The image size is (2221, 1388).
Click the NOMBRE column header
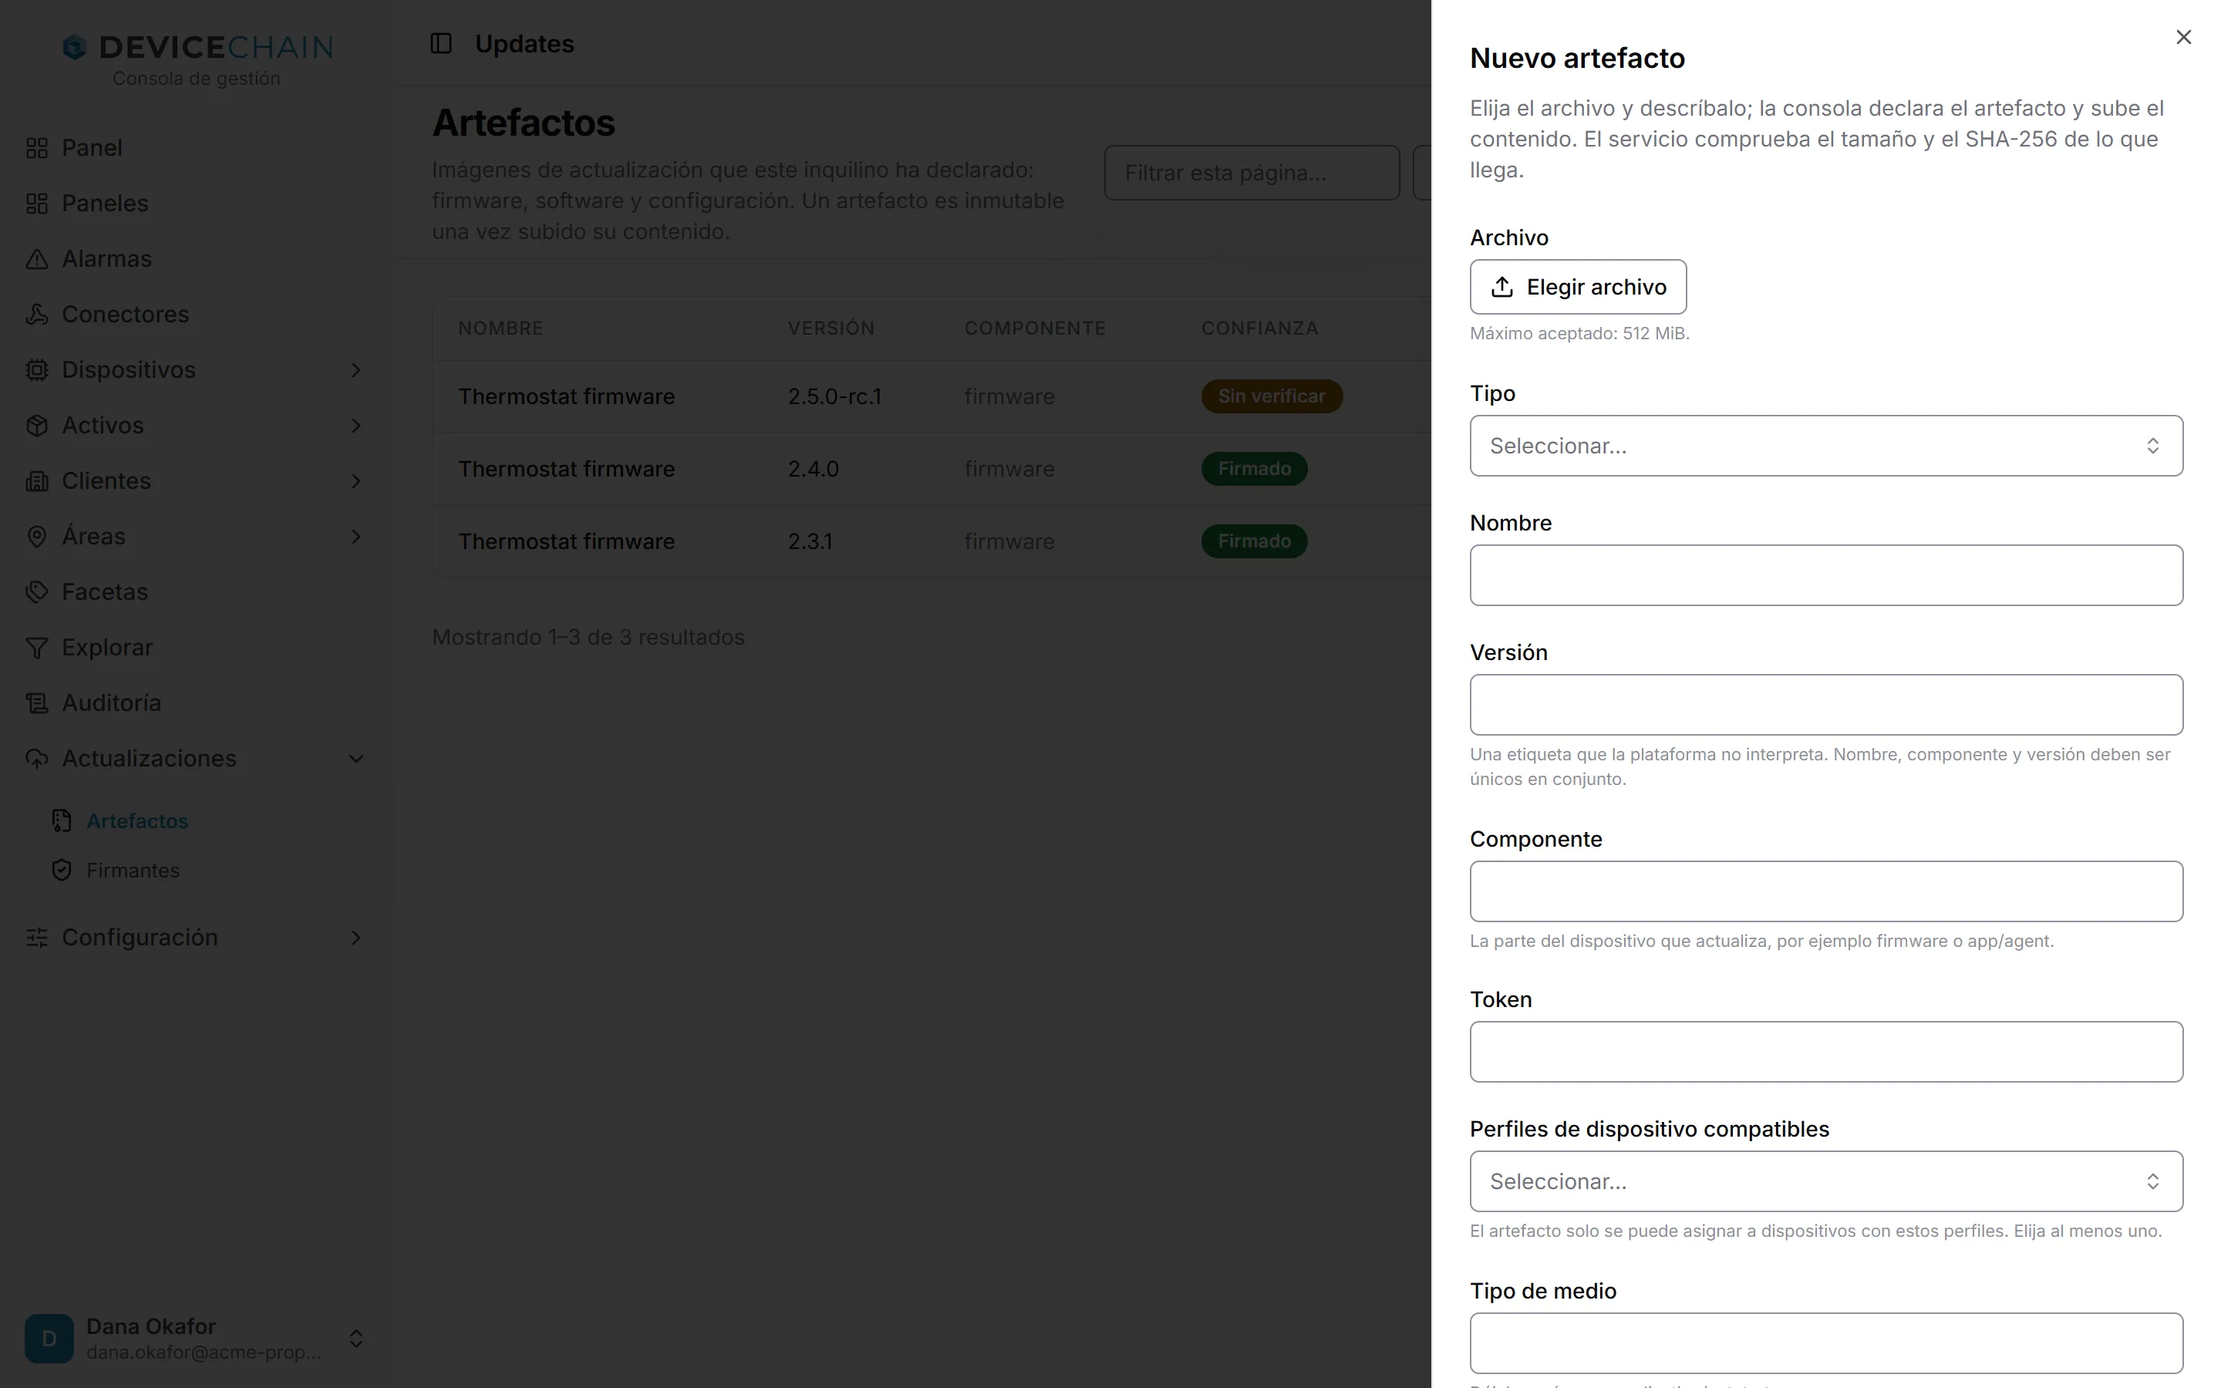(500, 328)
